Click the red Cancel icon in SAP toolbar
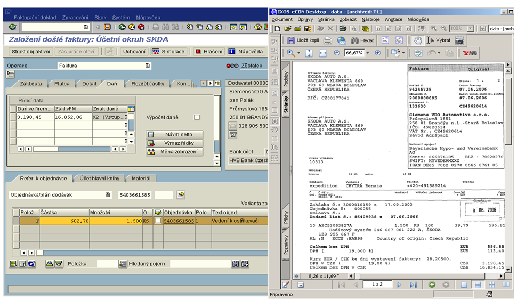The height and width of the screenshot is (300, 517). pyautogui.click(x=141, y=27)
